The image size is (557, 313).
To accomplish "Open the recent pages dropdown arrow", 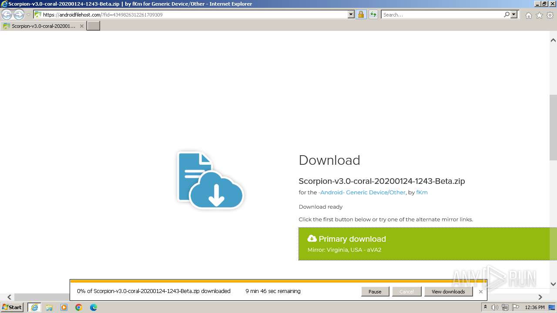I will [28, 15].
